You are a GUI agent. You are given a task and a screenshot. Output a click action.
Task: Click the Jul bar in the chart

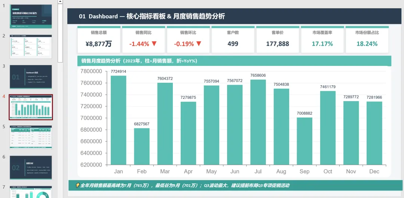coord(258,122)
